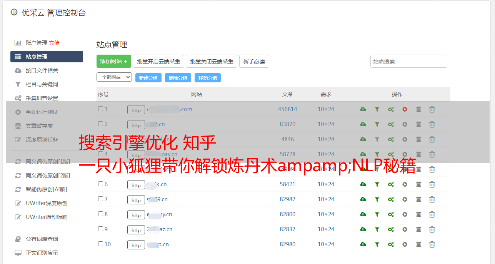Click the filter icon in row 1
Viewport: 495px width, 264px height.
(377, 109)
